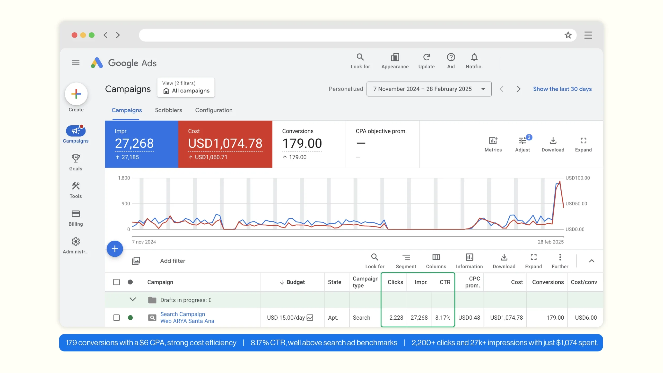Open the Columns icon above table
Screen dimensions: 663x373
pos(436,257)
